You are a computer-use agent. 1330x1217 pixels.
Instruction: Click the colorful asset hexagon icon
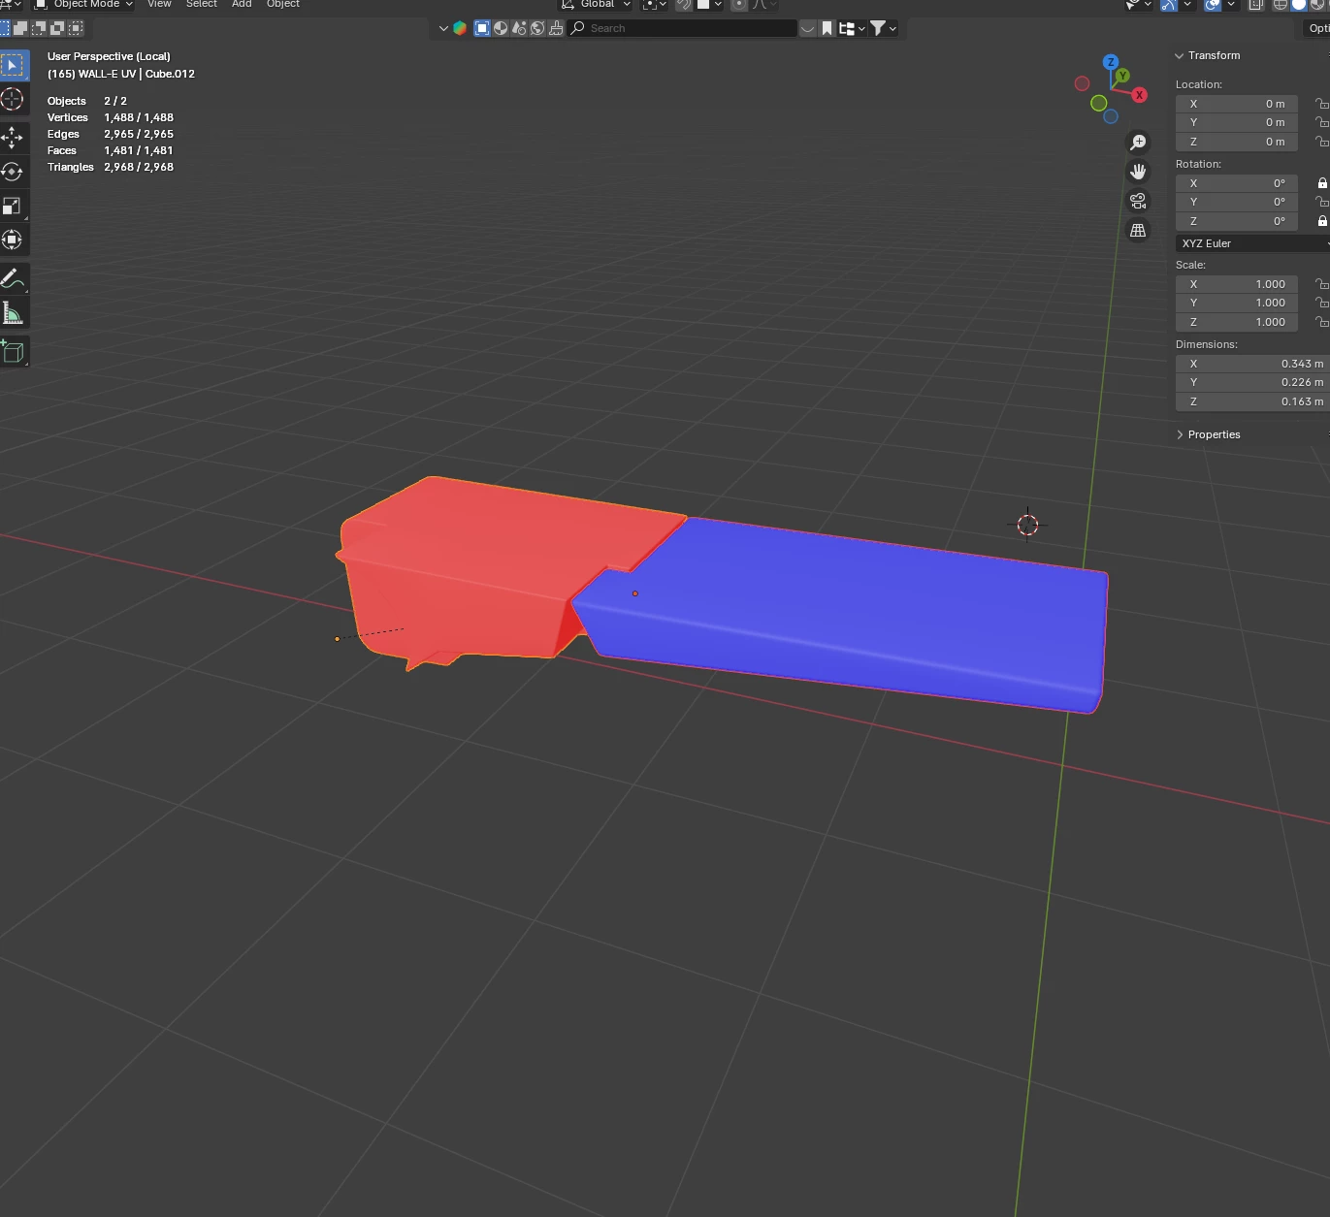pos(460,28)
